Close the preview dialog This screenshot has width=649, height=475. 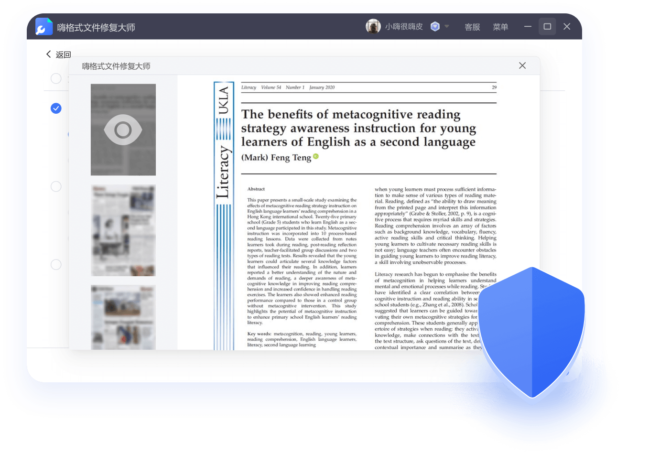coord(522,65)
